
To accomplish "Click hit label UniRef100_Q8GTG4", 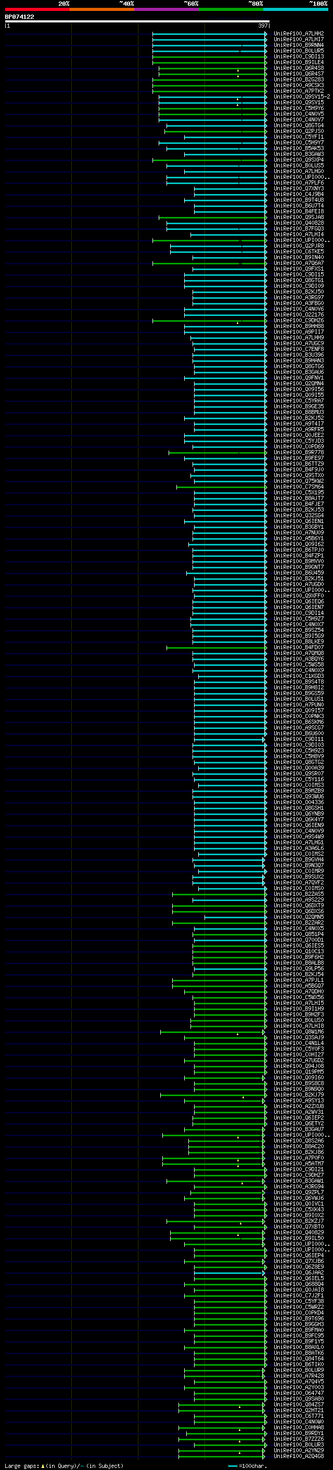I will [x=299, y=126].
